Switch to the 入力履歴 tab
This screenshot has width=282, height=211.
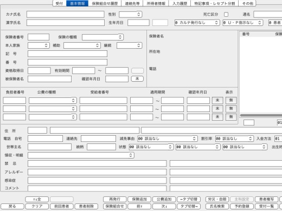point(180,3)
